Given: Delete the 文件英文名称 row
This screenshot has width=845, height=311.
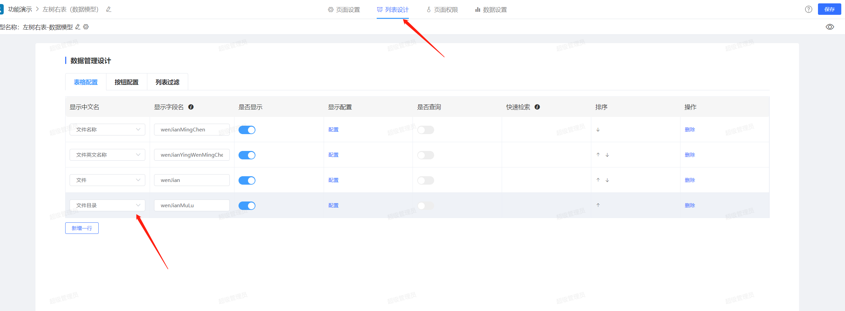Looking at the screenshot, I should point(690,155).
